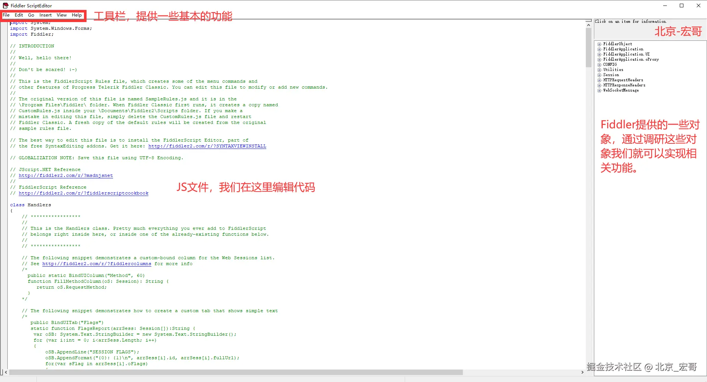
Task: Click the 'import Fiddler;' line
Action: tap(32, 34)
